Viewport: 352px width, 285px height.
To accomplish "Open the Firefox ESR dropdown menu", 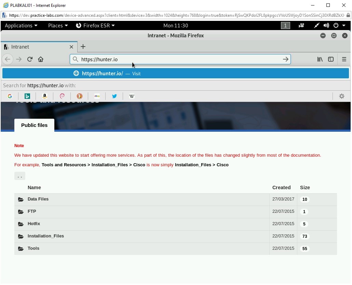I will point(95,25).
